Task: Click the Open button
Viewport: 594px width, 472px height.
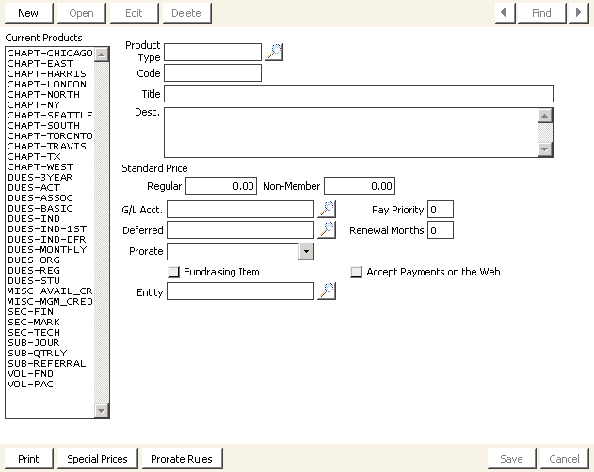Action: (82, 13)
